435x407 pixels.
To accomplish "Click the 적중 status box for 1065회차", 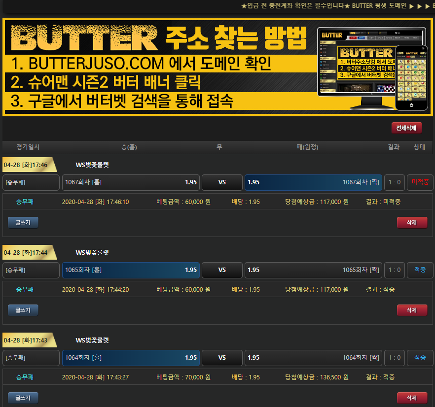I will [420, 270].
